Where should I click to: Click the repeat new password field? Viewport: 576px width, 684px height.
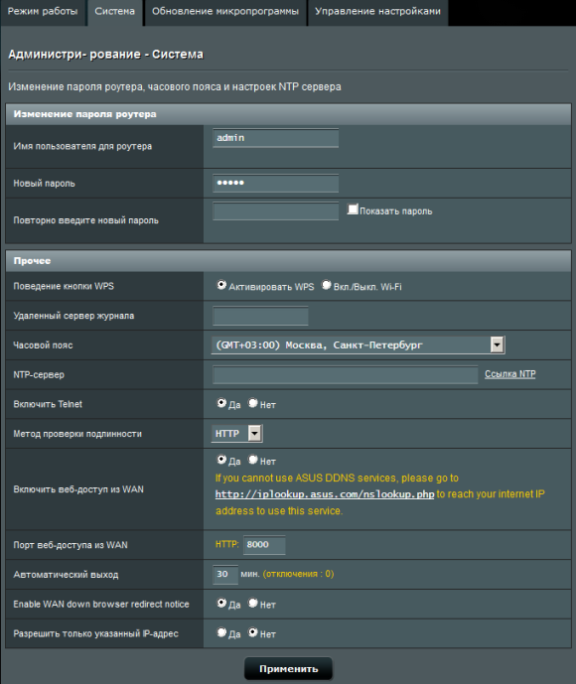click(275, 211)
